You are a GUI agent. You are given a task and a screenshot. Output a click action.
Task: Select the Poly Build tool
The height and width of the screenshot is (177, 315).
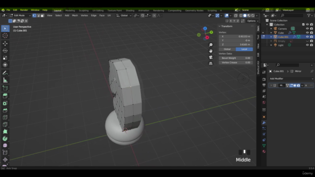[x=5, y=131]
